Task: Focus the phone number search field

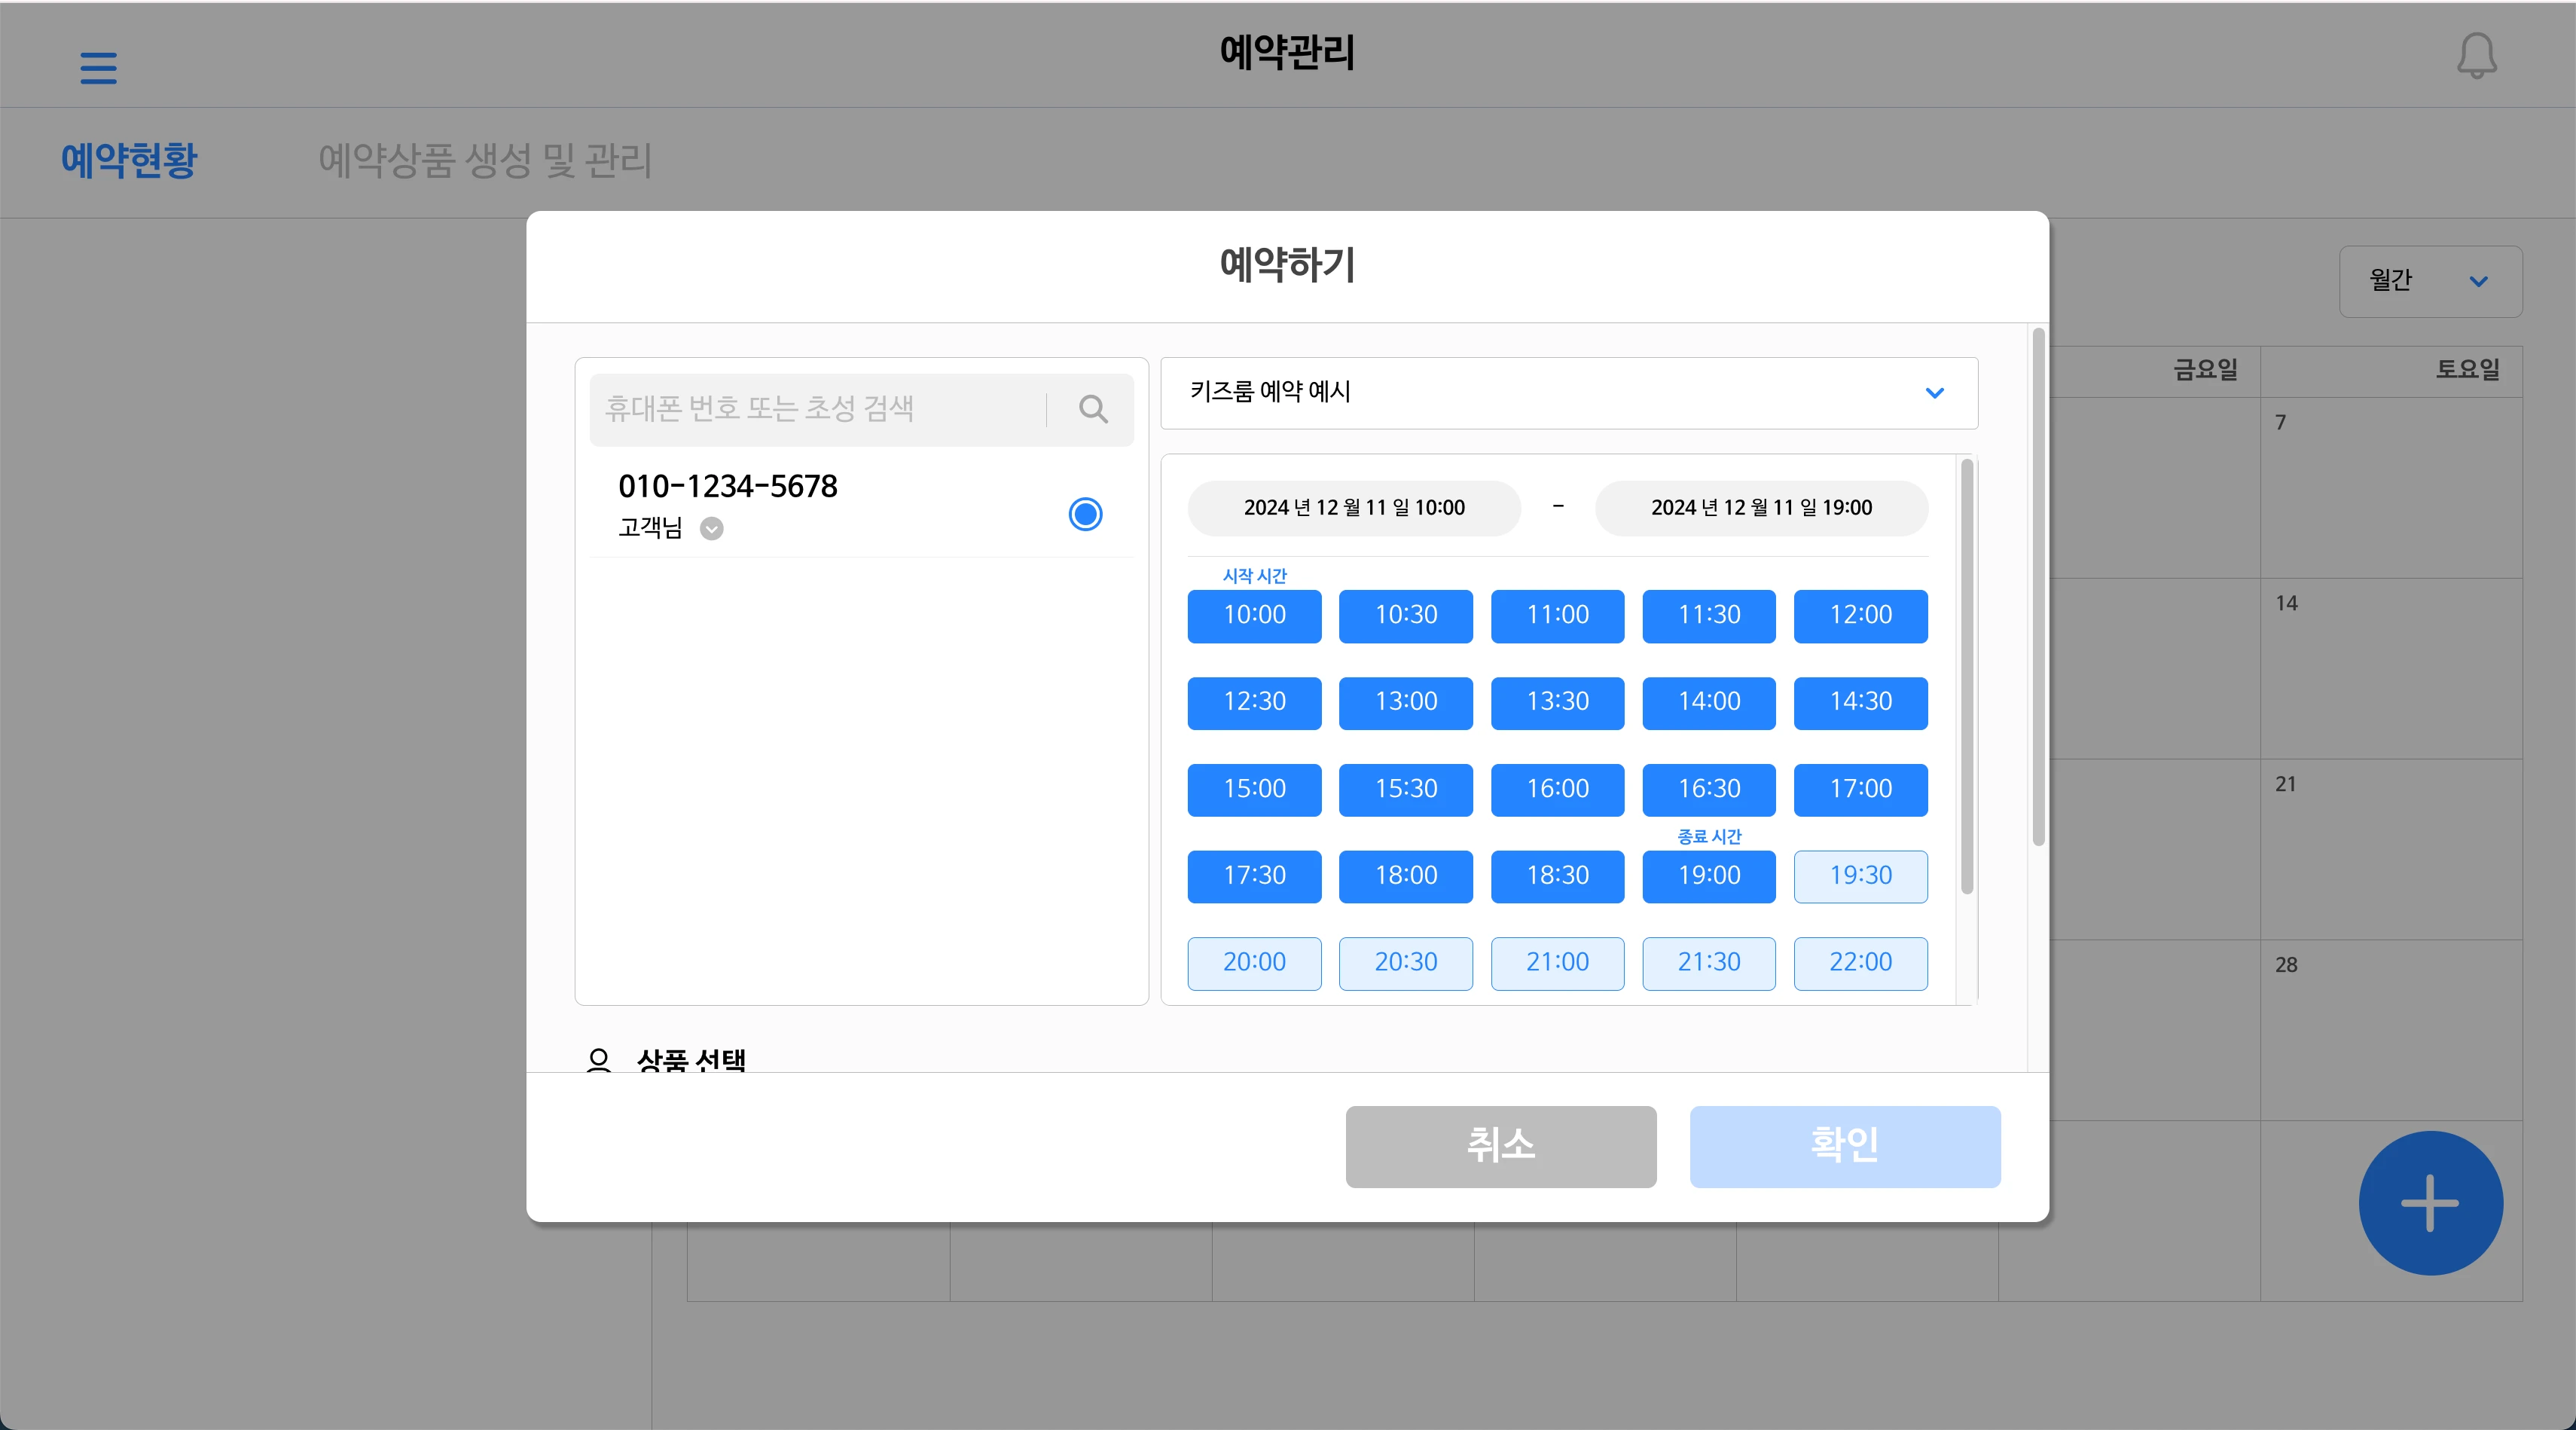Action: click(x=818, y=409)
